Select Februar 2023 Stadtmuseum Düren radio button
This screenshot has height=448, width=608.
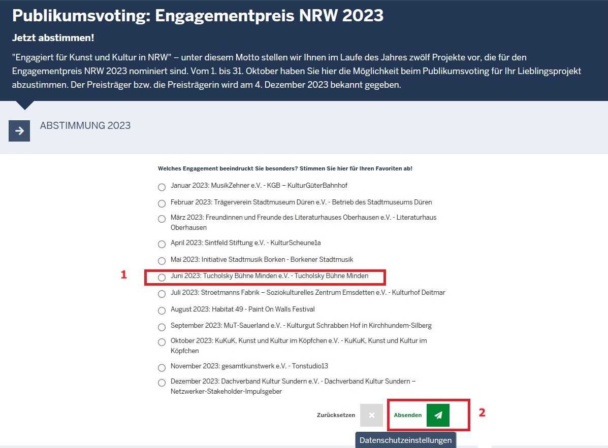tap(162, 203)
